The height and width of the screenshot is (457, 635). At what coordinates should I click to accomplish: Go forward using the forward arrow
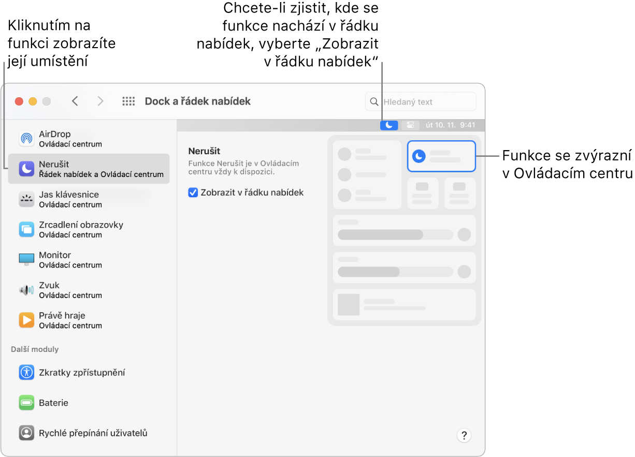click(x=100, y=101)
